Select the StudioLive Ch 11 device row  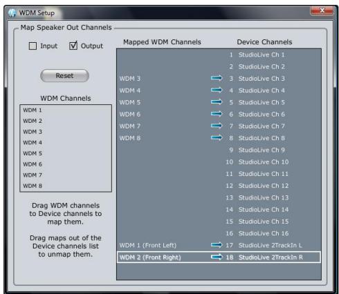219,174
